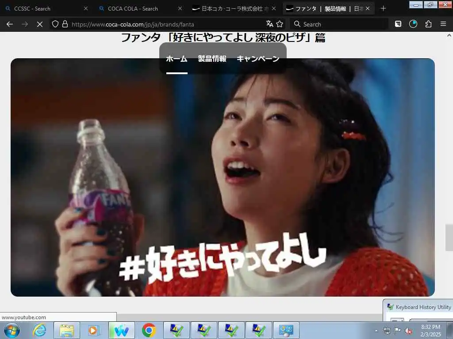Open the media player taskbar icon

pyautogui.click(x=94, y=330)
